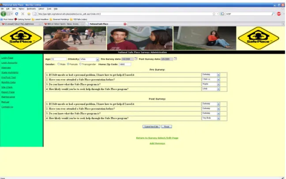
Task: Click the right Safe Place logo
Action: [259, 38]
